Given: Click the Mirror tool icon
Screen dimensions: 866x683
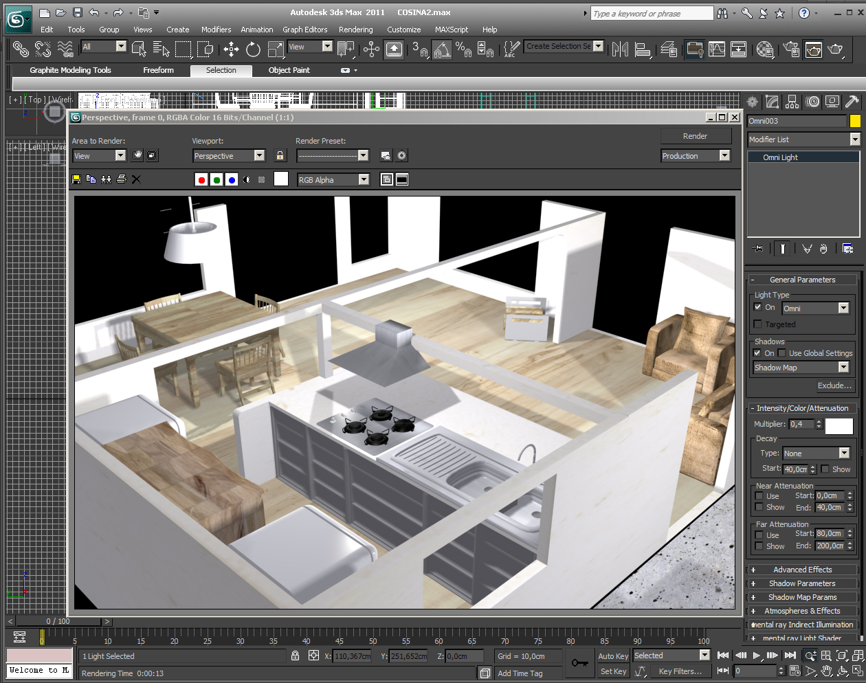Looking at the screenshot, I should (x=620, y=49).
